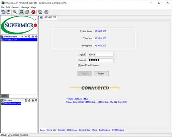Click the Cipher Suite RAKP-HMAC-SHA1 line
Image resolution: width=172 pixels, height=137 pixels.
(x=96, y=102)
